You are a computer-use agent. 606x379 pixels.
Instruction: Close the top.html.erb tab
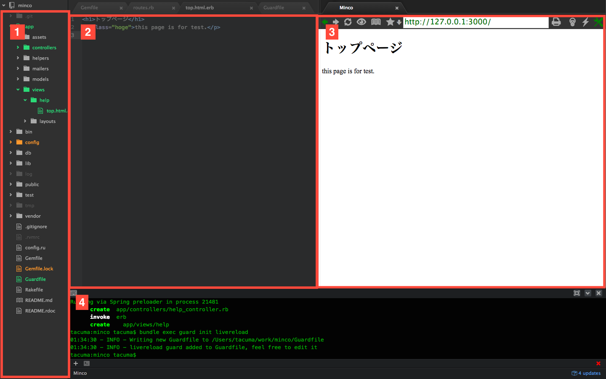click(251, 8)
